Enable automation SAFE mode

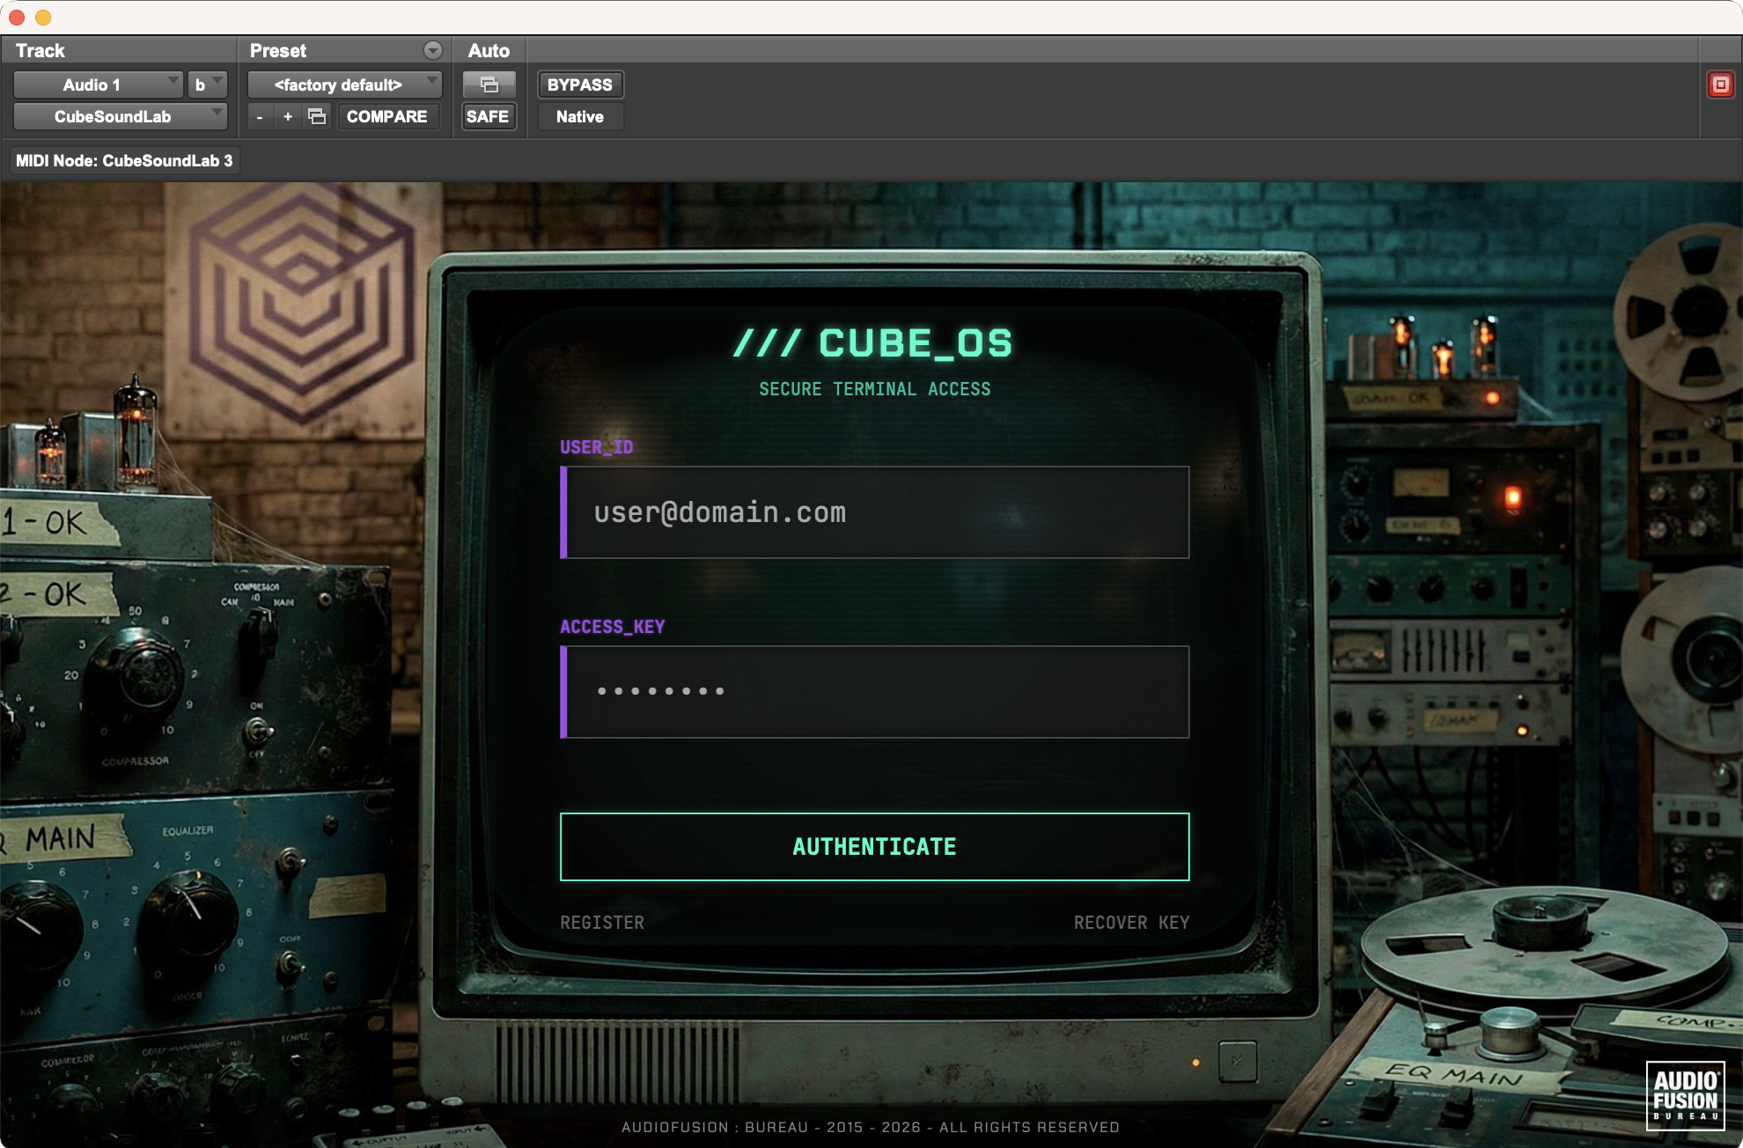[488, 116]
